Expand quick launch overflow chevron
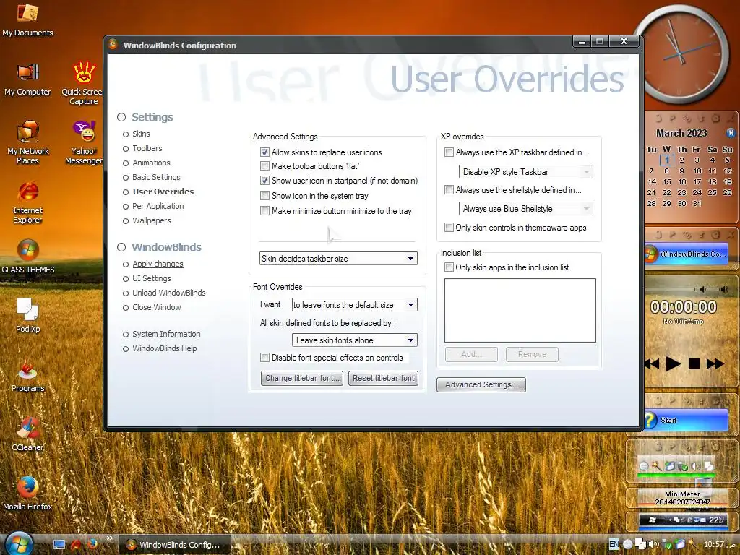 (110, 538)
